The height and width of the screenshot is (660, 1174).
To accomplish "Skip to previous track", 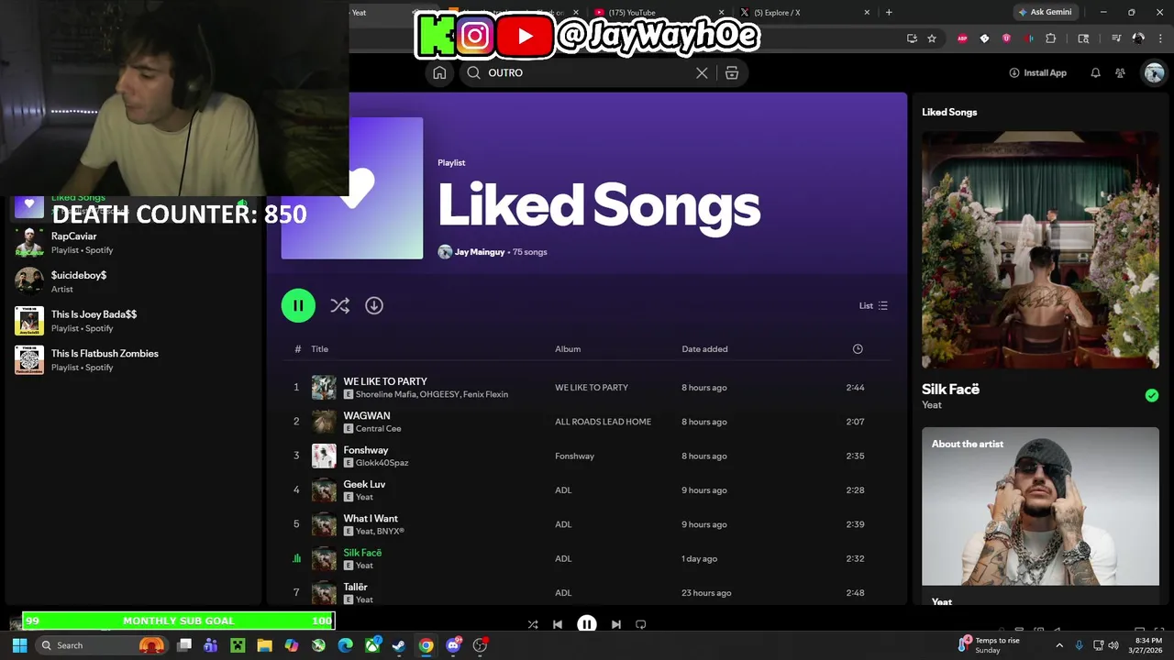I will (558, 624).
